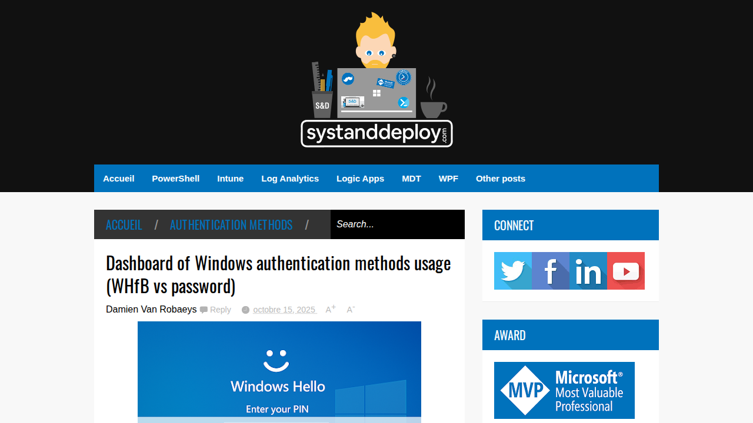
Task: Click the AUTHENTICATION METHODS breadcrumb link
Action: [x=231, y=225]
